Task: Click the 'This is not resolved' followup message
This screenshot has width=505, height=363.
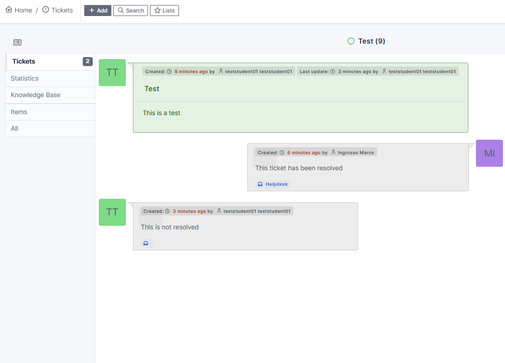Action: click(x=170, y=227)
